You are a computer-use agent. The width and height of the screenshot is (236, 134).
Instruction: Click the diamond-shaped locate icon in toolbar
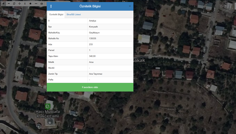(20, 3)
